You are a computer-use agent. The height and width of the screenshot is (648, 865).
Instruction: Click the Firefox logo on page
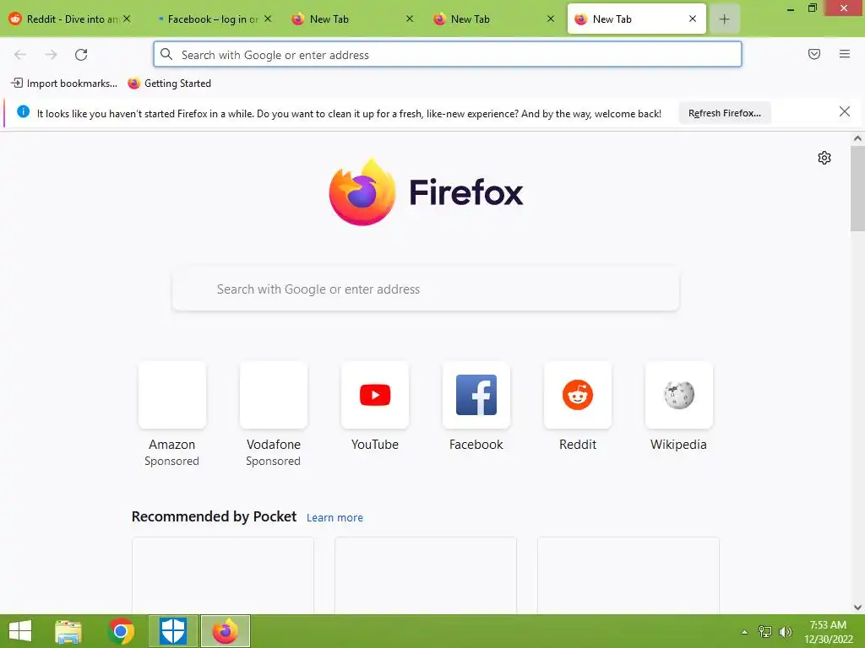(362, 192)
